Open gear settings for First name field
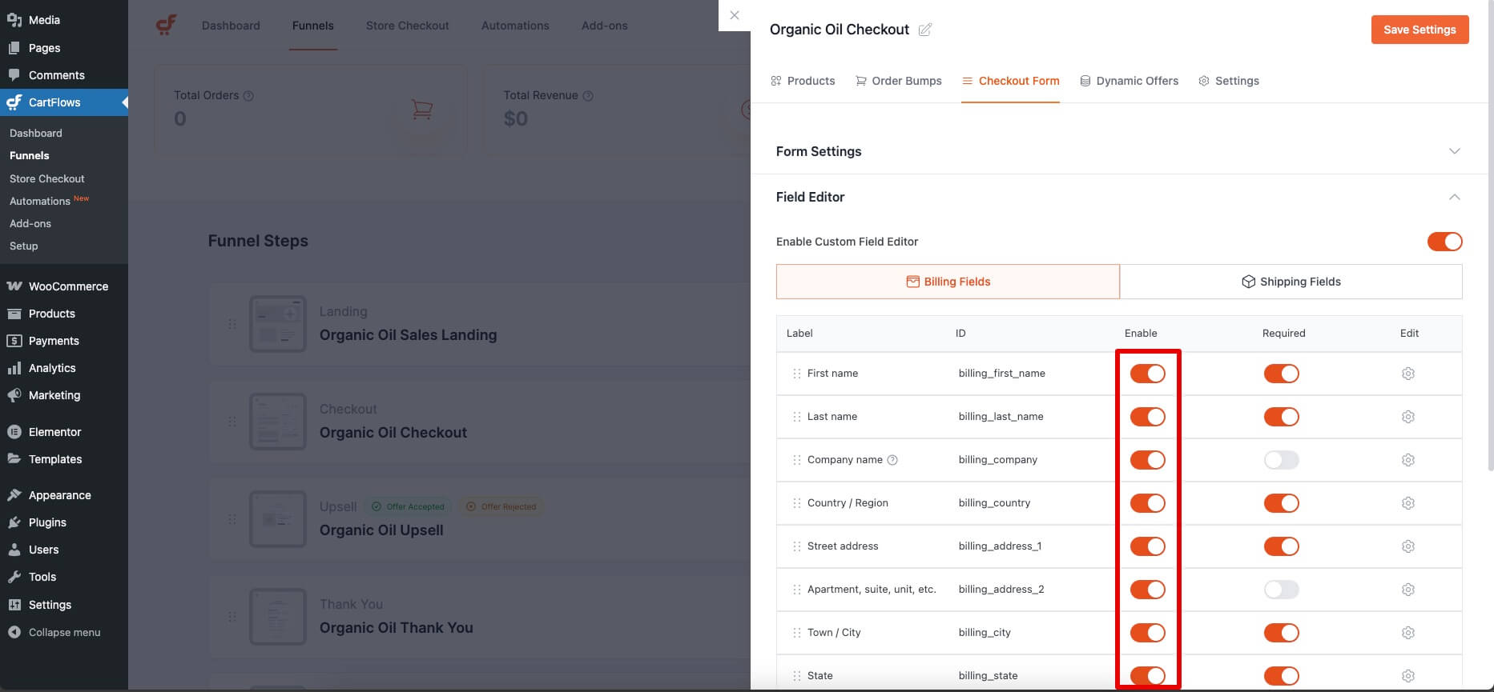This screenshot has height=692, width=1494. click(x=1408, y=374)
